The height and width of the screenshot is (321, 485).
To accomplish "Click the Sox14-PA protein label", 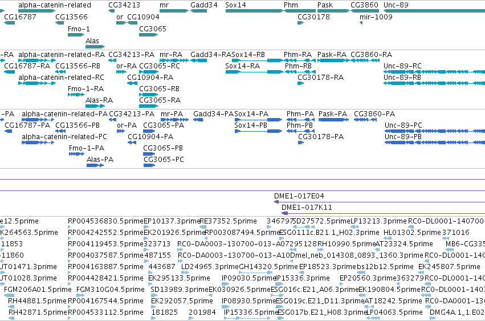I will tap(251, 114).
